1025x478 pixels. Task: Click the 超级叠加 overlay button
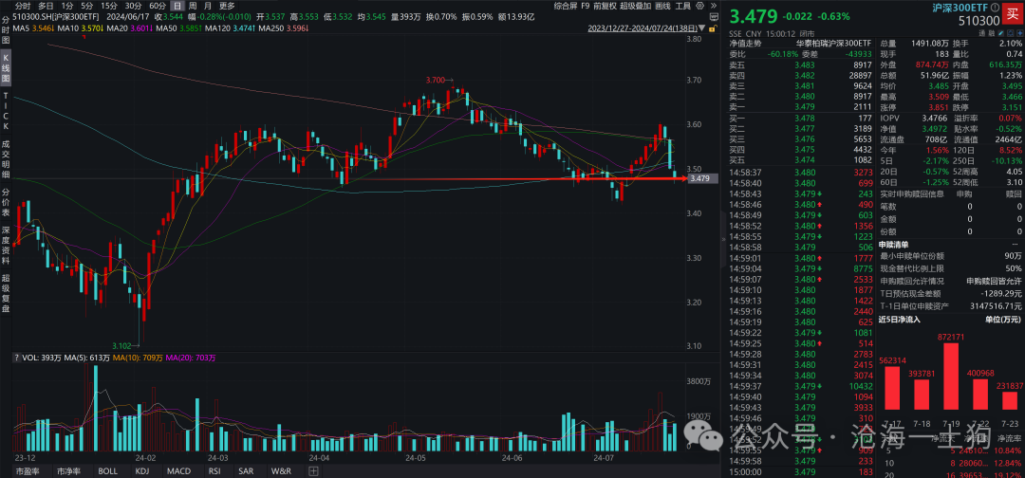pyautogui.click(x=635, y=6)
